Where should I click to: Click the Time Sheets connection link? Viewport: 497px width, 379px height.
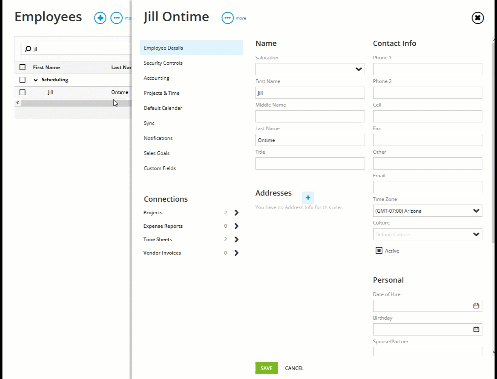(x=158, y=240)
